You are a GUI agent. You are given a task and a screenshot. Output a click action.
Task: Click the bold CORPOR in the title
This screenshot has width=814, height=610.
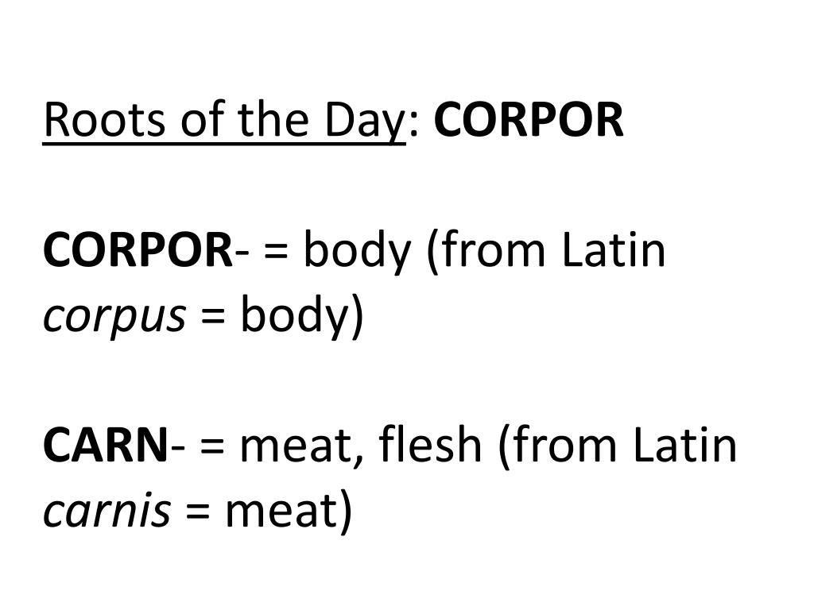pos(529,121)
